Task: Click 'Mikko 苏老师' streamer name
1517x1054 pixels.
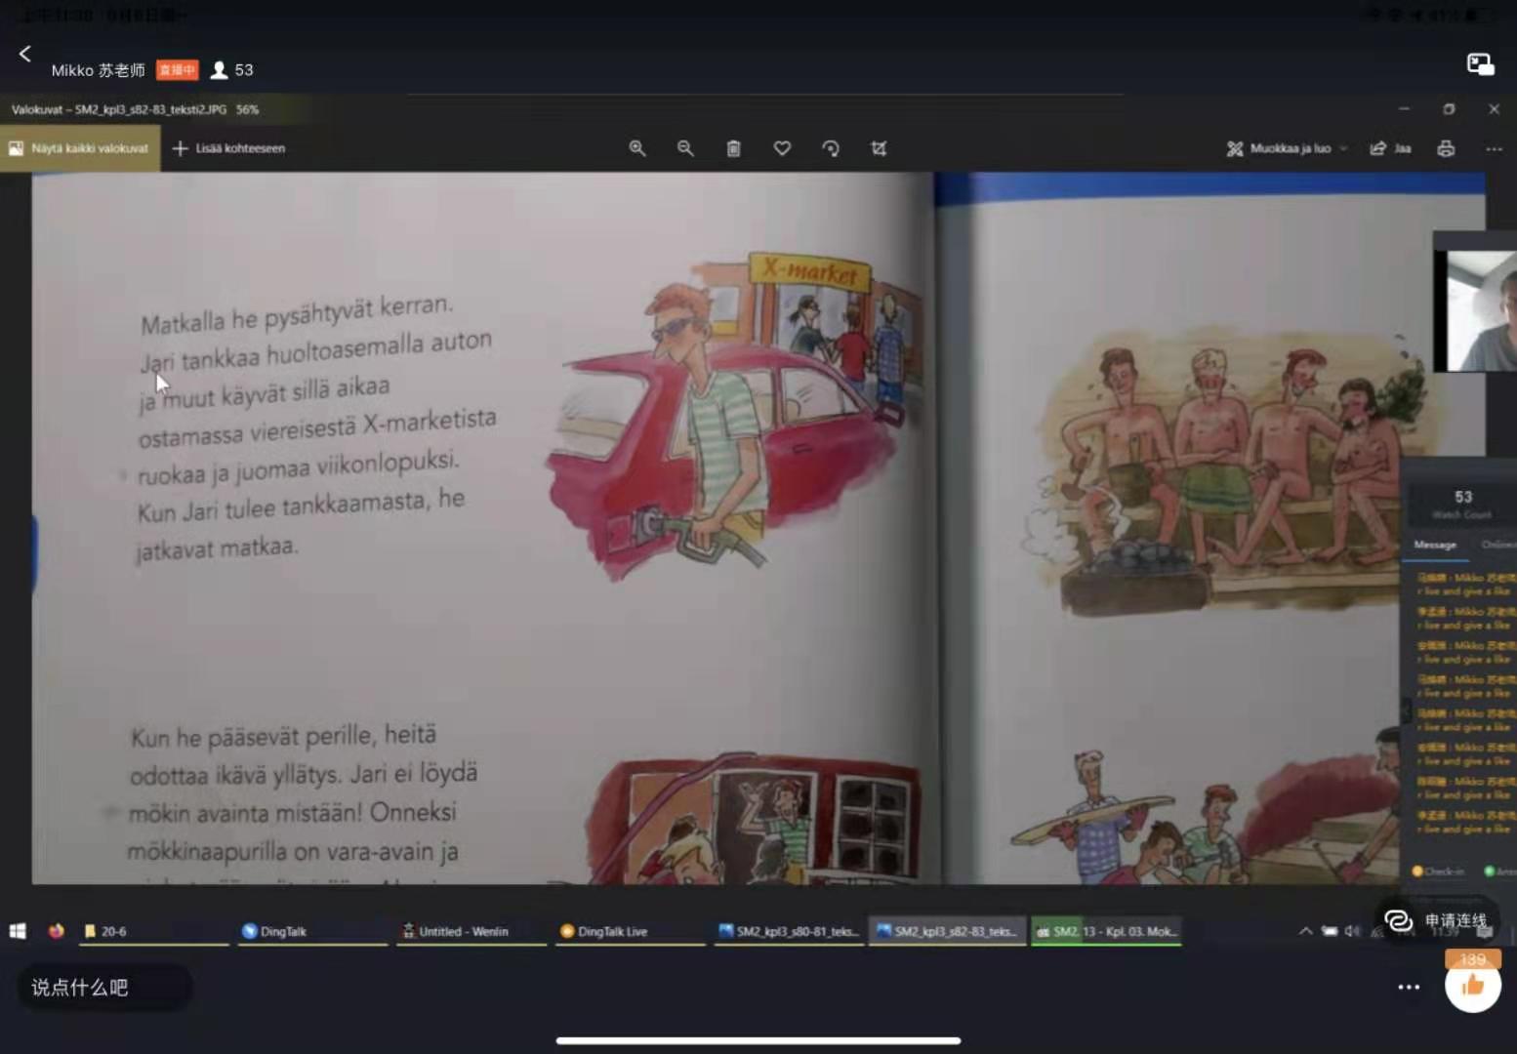Action: tap(98, 70)
